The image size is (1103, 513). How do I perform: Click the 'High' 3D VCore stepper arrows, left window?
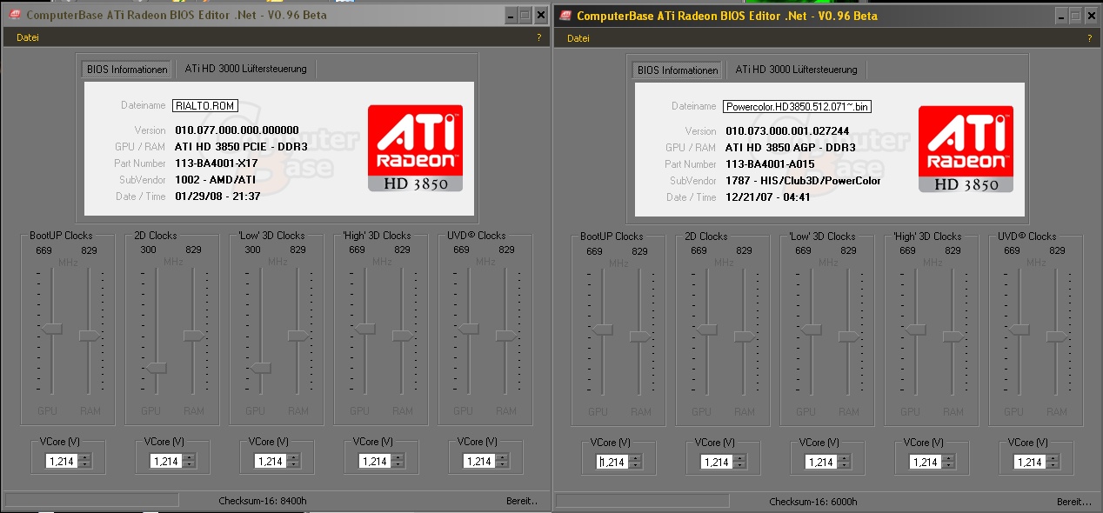click(398, 461)
